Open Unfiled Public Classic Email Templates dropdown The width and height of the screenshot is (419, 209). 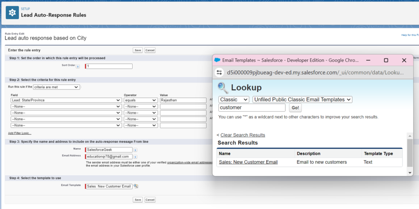(x=302, y=100)
